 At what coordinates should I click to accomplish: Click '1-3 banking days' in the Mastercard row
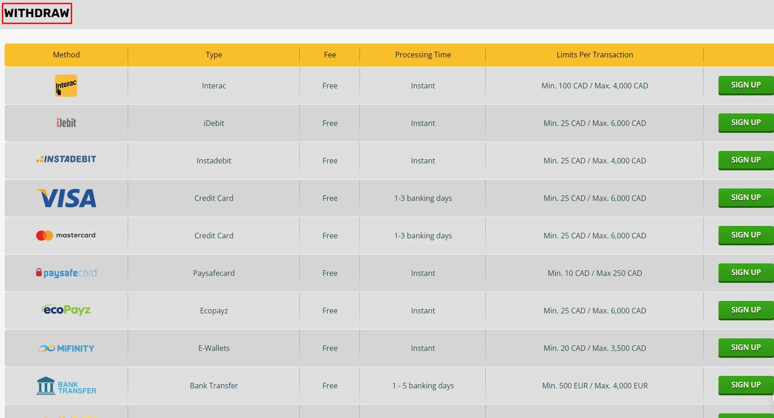coord(423,236)
